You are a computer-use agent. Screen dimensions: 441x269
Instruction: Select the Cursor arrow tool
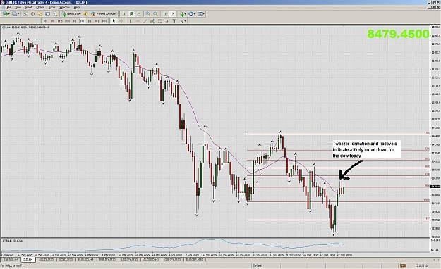114,21
